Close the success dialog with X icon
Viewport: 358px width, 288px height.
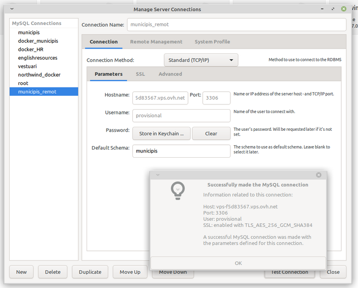pos(319,175)
